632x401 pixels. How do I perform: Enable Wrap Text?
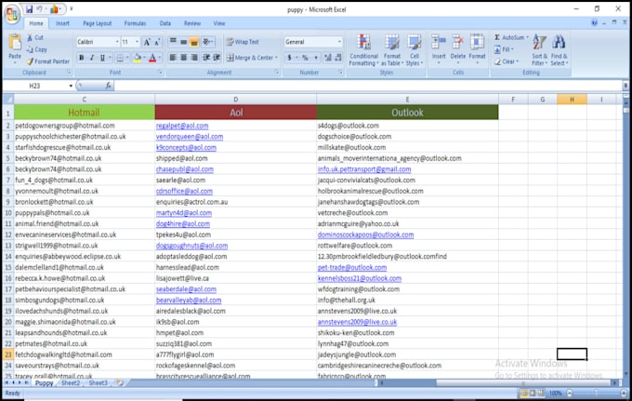point(243,42)
